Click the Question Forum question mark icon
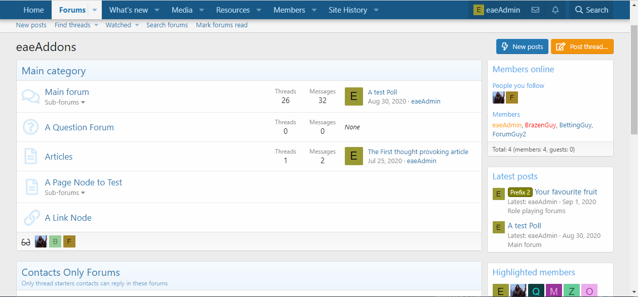Screen dimensions: 638x297 (x=31, y=127)
